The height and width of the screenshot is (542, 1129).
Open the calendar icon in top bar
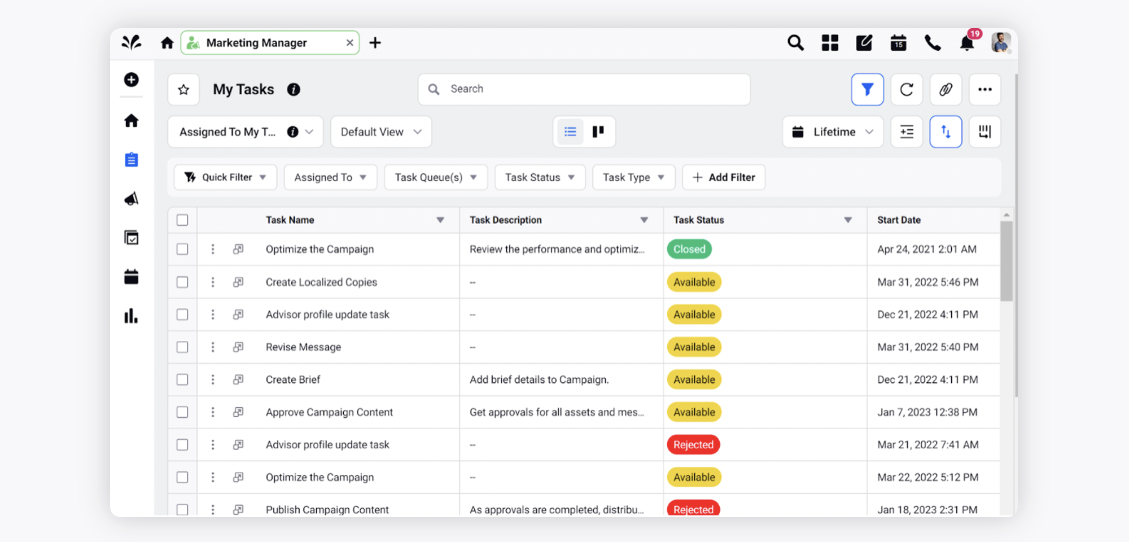(x=899, y=43)
